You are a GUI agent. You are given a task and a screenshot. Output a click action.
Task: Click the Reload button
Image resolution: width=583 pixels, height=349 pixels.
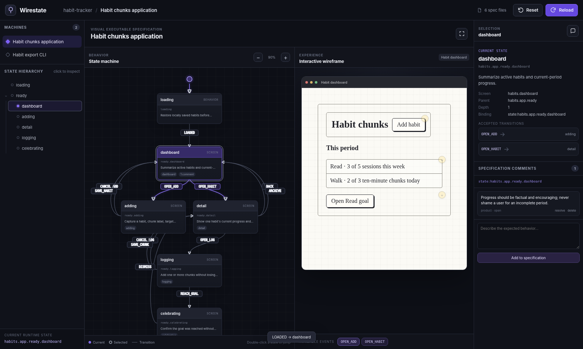click(562, 10)
